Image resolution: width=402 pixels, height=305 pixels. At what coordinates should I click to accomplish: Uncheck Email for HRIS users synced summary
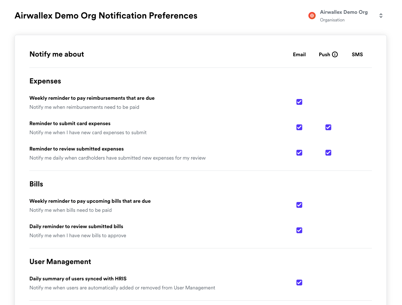click(x=299, y=283)
